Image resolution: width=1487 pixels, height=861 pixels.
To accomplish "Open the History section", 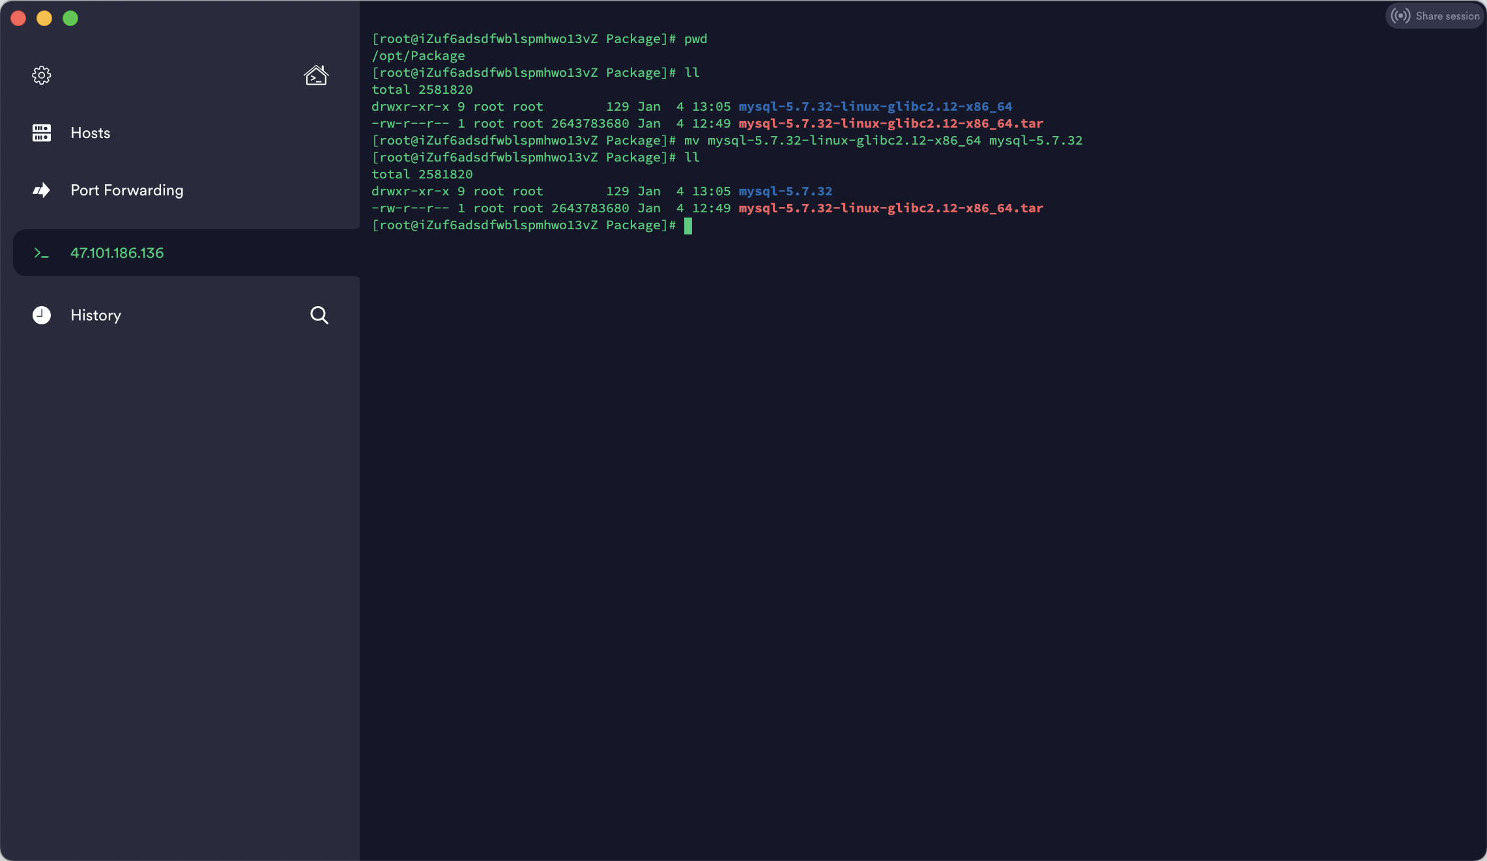I will point(96,315).
